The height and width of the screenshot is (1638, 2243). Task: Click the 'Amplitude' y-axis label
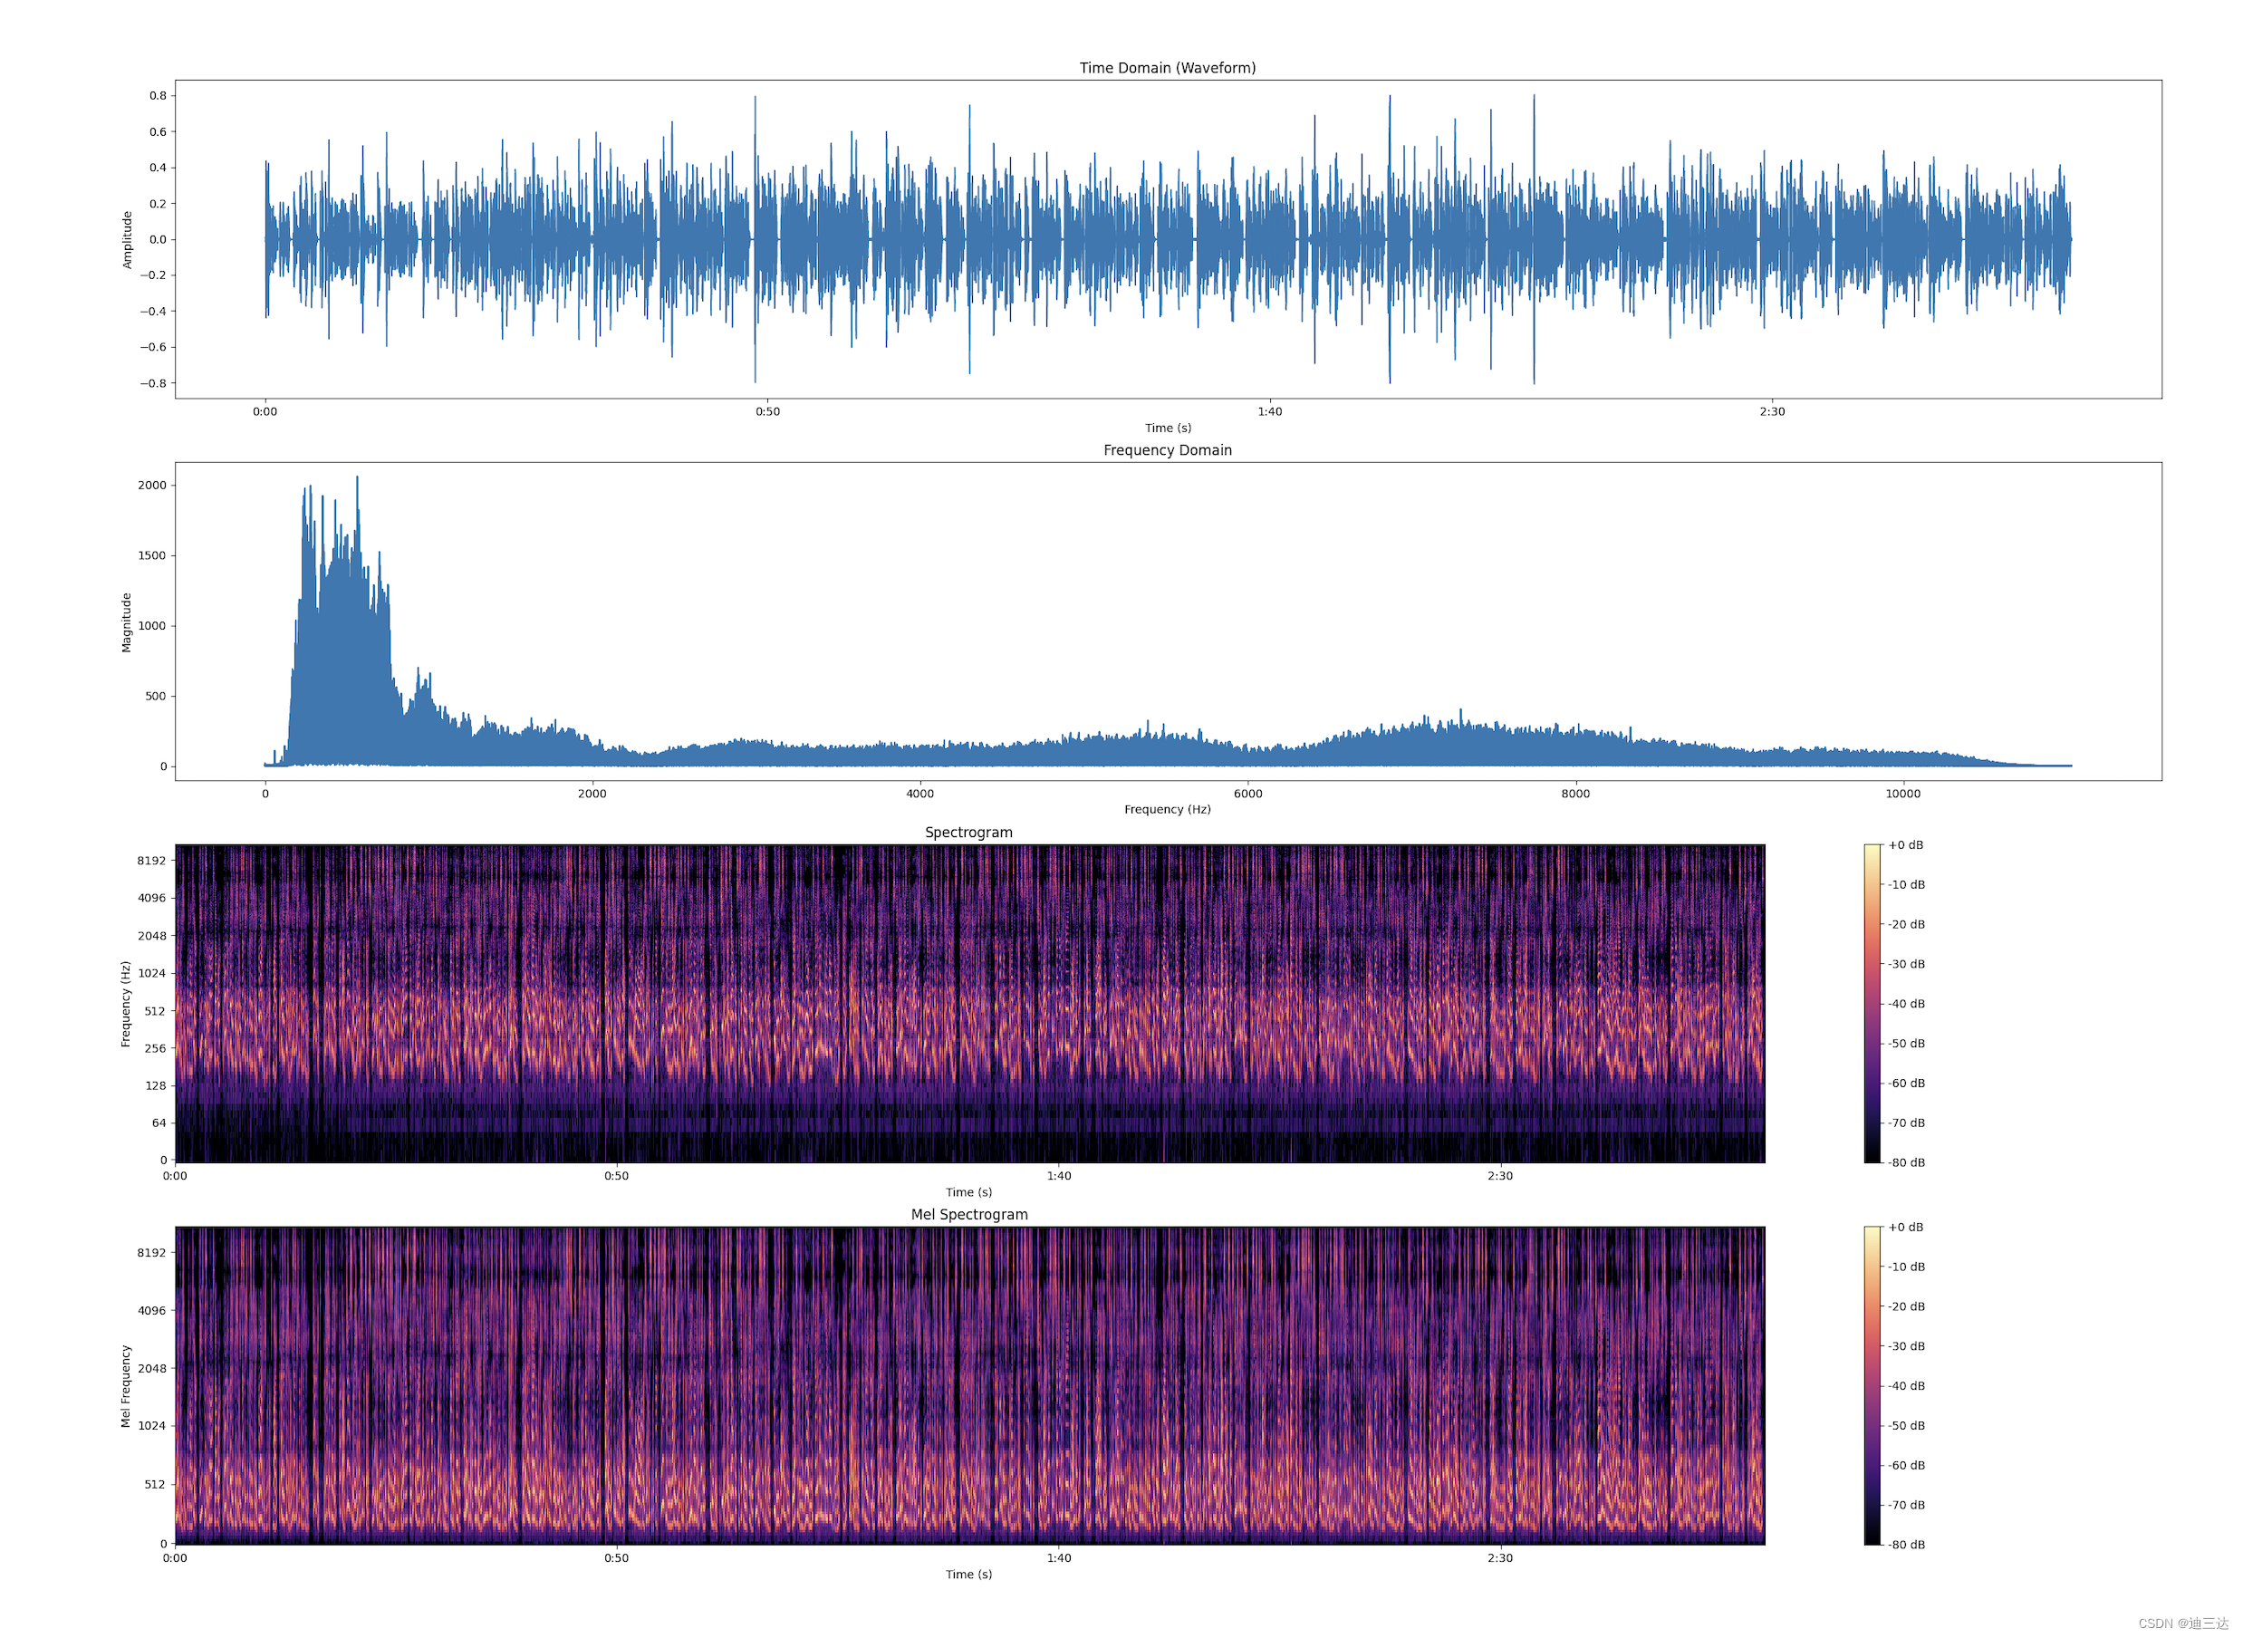[127, 240]
